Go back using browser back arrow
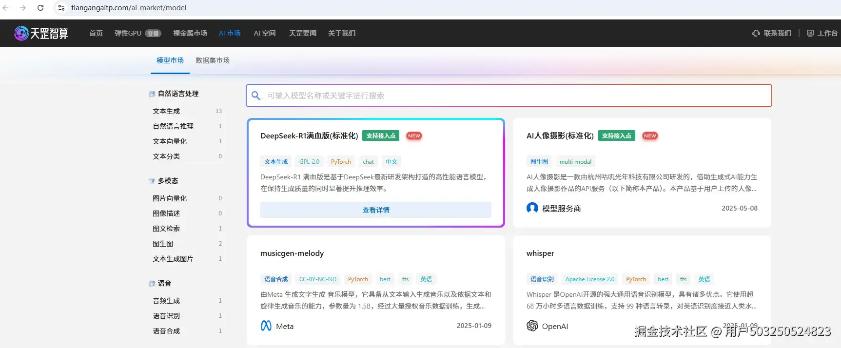Image resolution: width=841 pixels, height=348 pixels. coord(6,8)
